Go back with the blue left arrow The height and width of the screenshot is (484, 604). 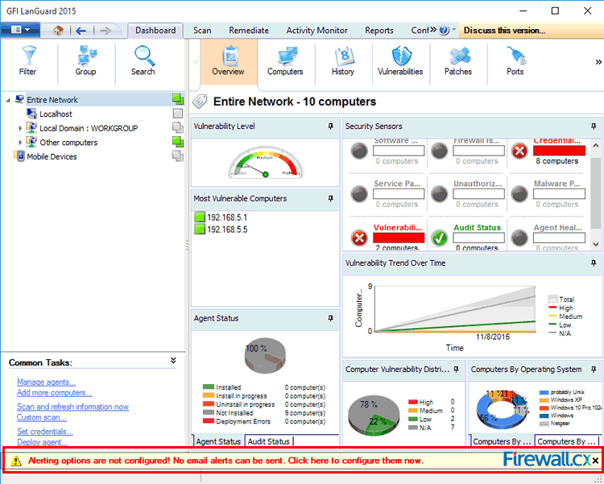pos(81,31)
